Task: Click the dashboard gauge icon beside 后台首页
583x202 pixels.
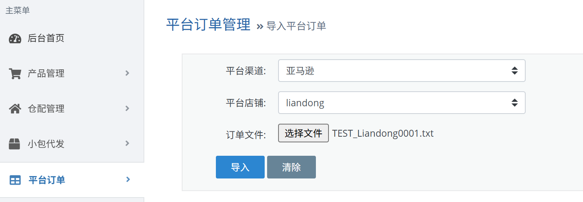Action: [15, 39]
